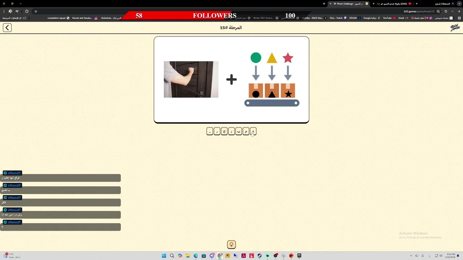Image resolution: width=463 pixels, height=260 pixels.
Task: Open the browser profile avatar
Action: click(10, 11)
